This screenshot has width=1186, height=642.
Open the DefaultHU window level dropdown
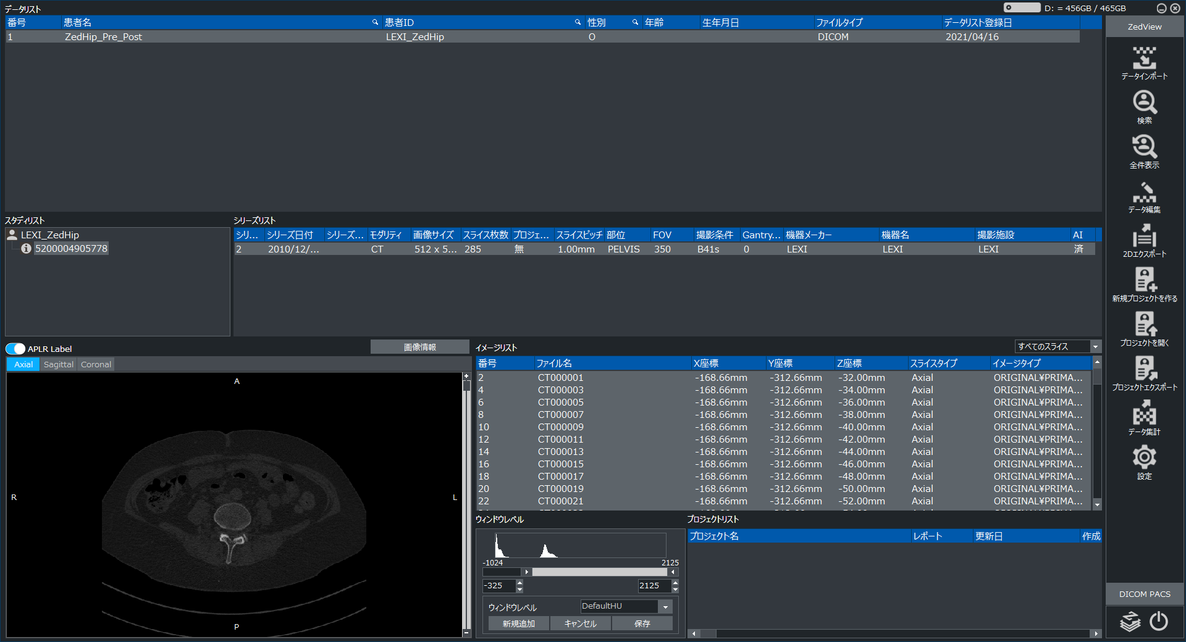665,607
